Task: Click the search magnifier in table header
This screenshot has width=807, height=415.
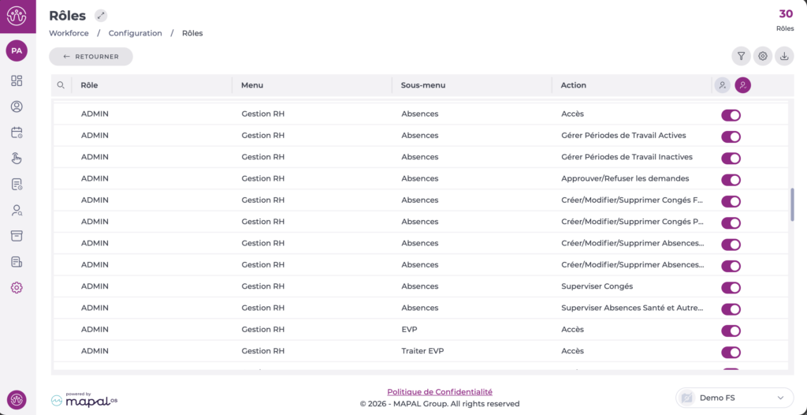Action: (61, 85)
